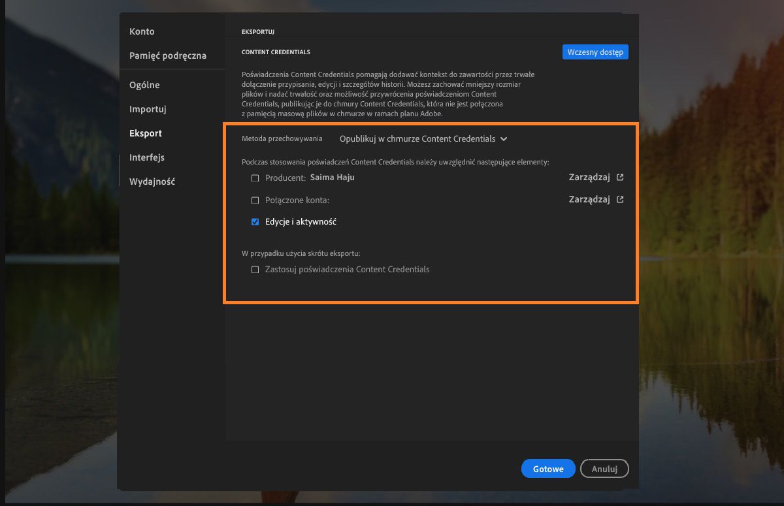The image size is (784, 506).
Task: Select the Wydajność section
Action: [152, 182]
